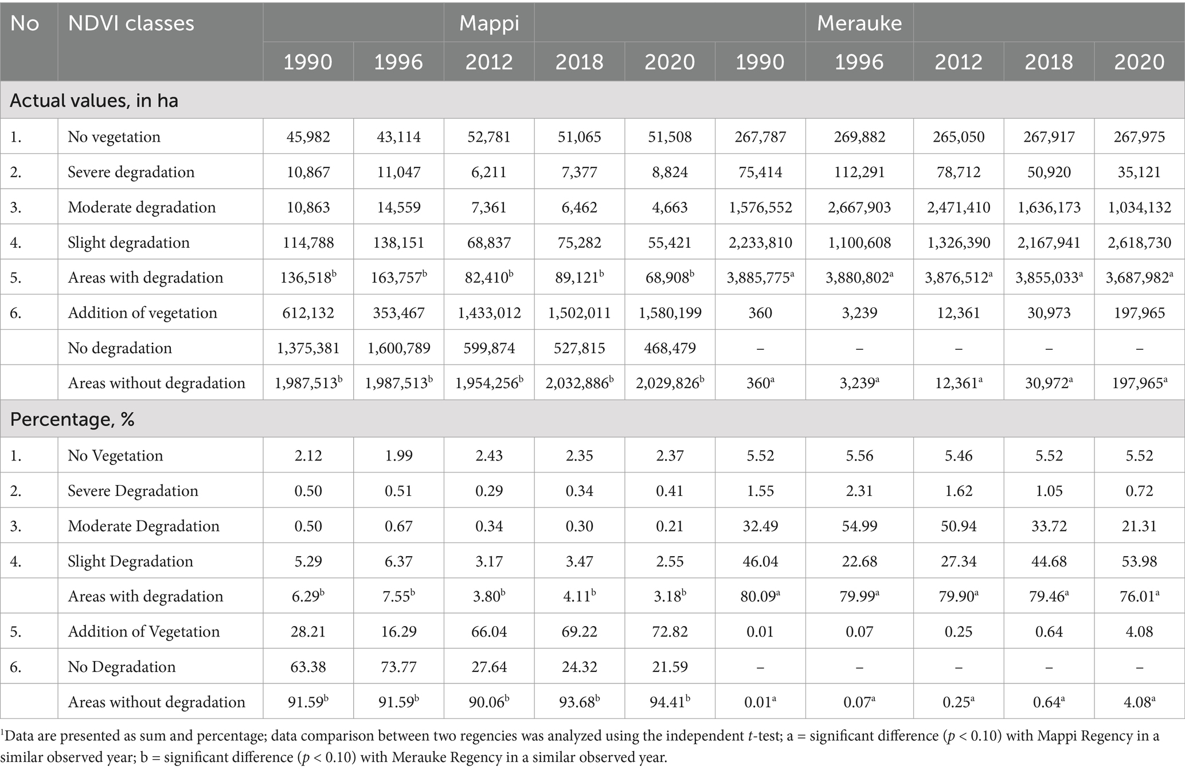The width and height of the screenshot is (1185, 770).
Task: Select percentage value 1.99
Action: (398, 456)
